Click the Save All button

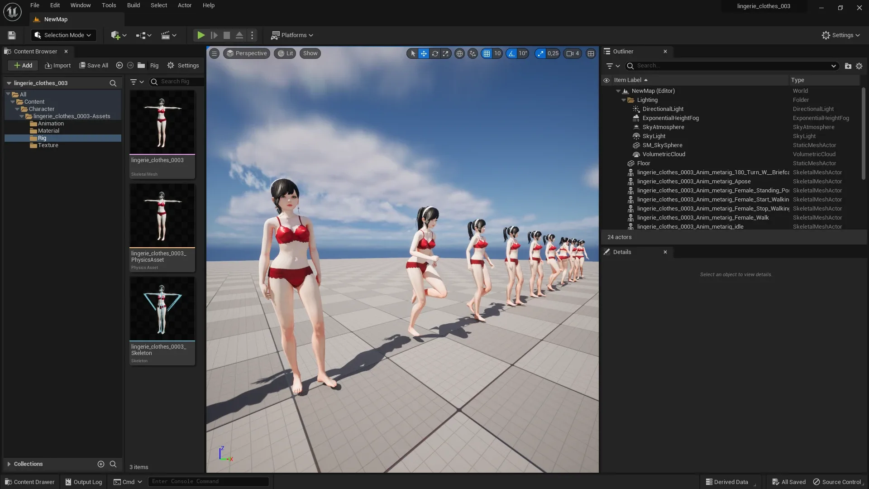(94, 65)
